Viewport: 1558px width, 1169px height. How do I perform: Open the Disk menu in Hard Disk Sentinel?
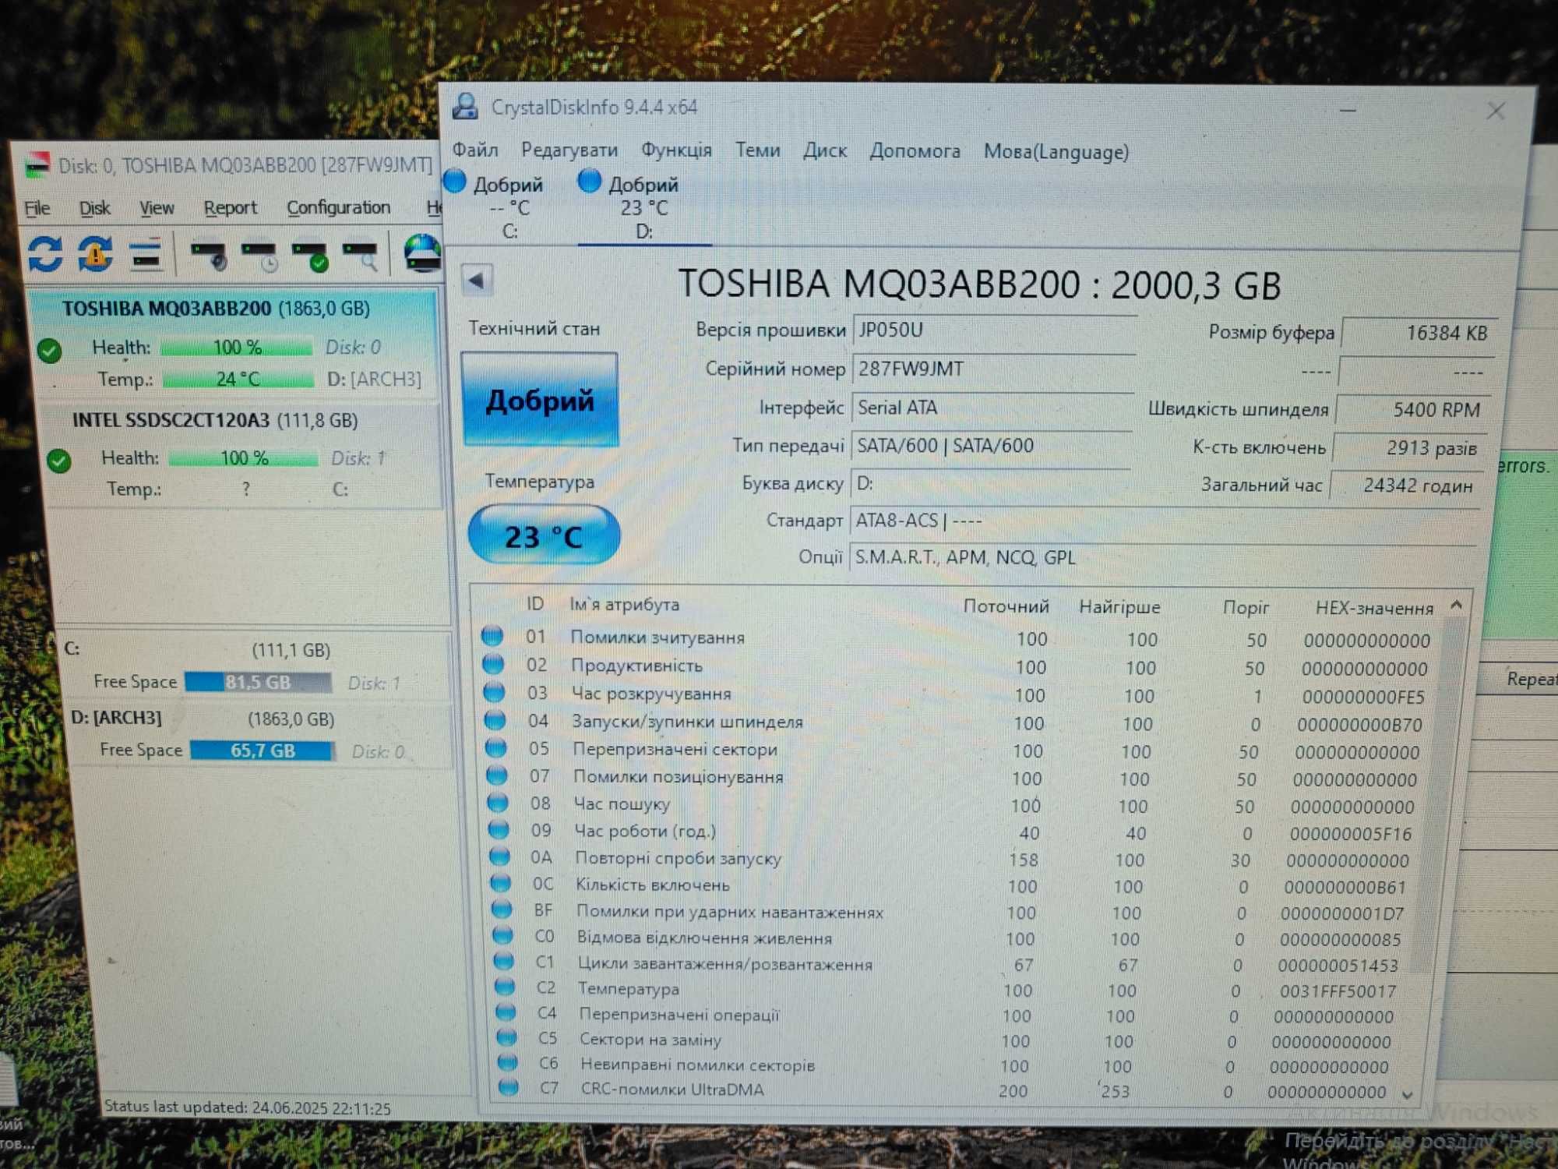point(94,208)
